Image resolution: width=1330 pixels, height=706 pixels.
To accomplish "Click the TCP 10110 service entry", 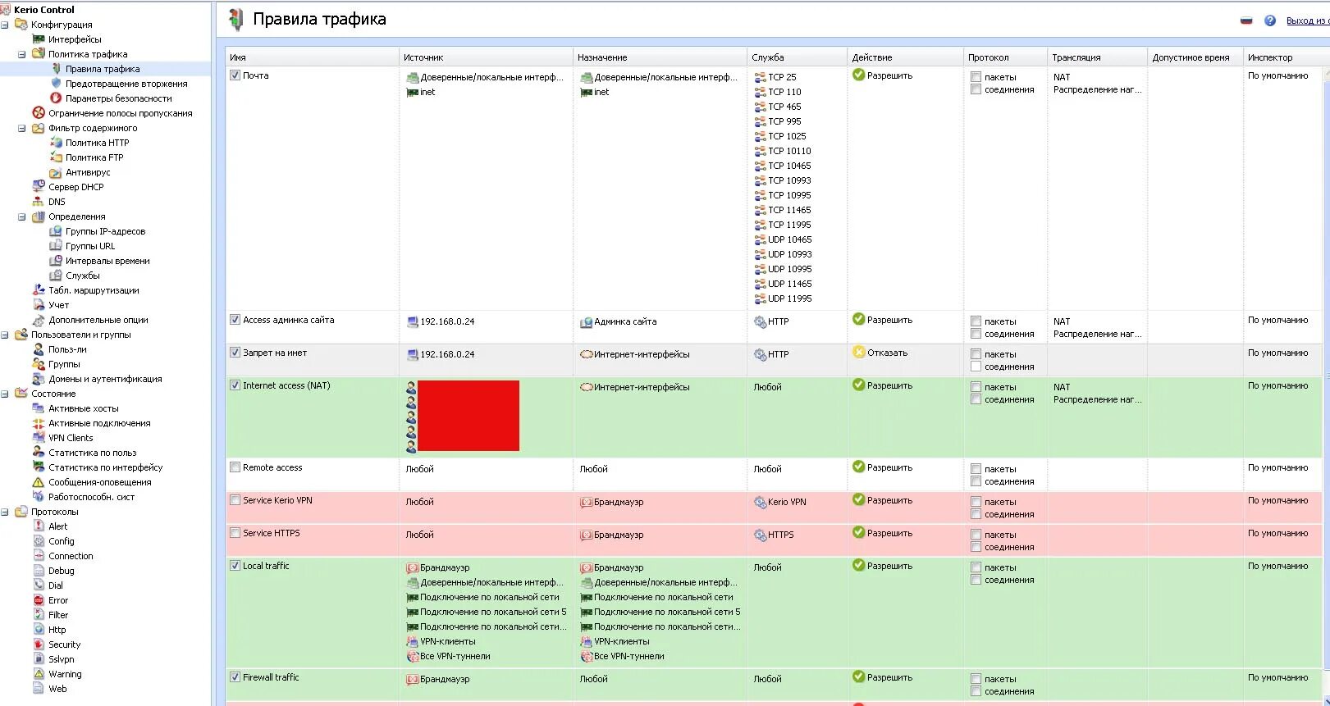I will 789,151.
